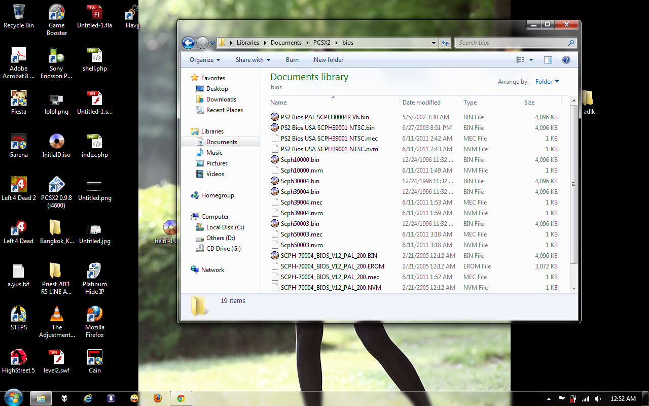
Task: Select Homegroup in navigation pane
Action: point(218,195)
